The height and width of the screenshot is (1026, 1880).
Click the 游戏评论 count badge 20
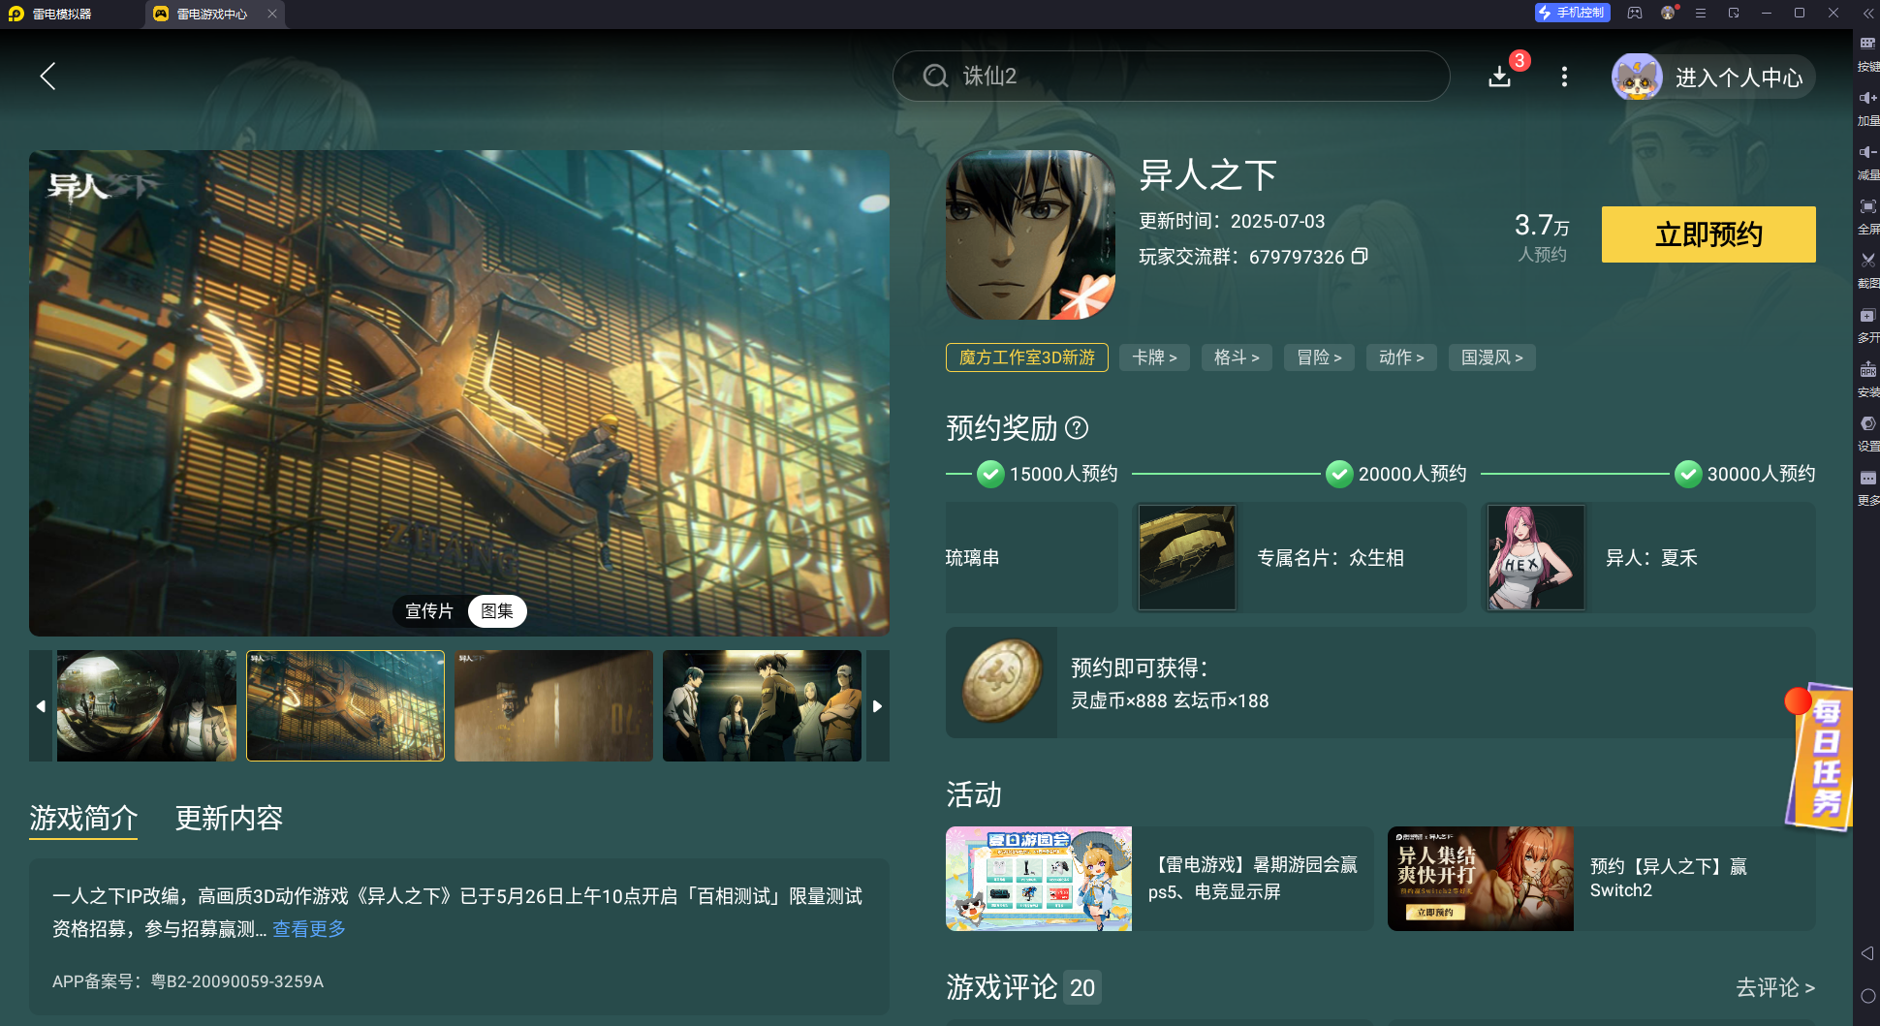(x=1082, y=987)
